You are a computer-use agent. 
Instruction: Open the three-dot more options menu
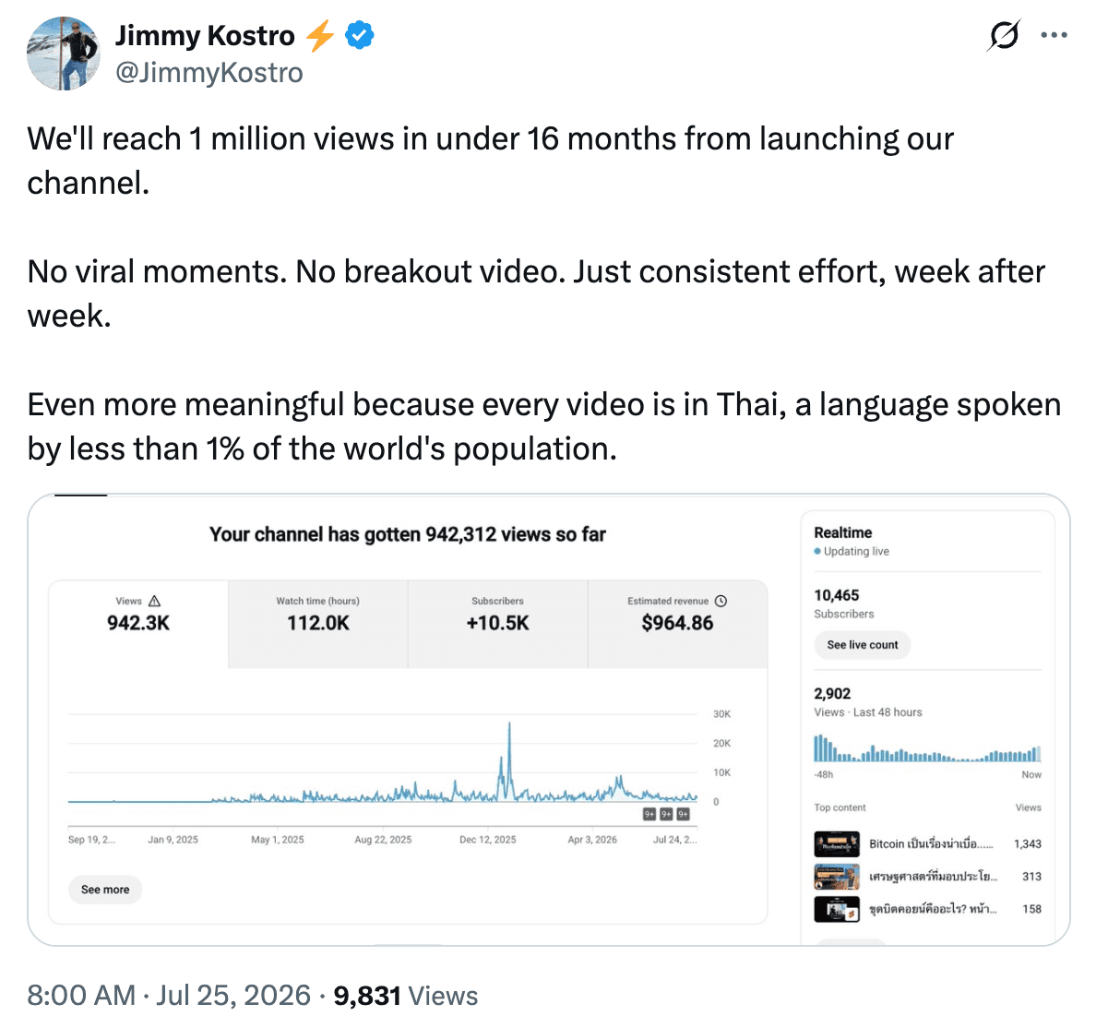[1054, 35]
